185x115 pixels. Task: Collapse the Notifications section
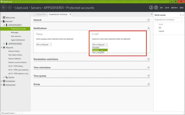tap(149, 28)
